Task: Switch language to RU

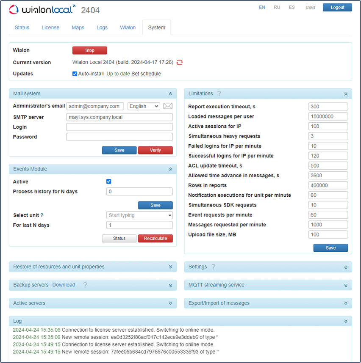Action: 277,8
